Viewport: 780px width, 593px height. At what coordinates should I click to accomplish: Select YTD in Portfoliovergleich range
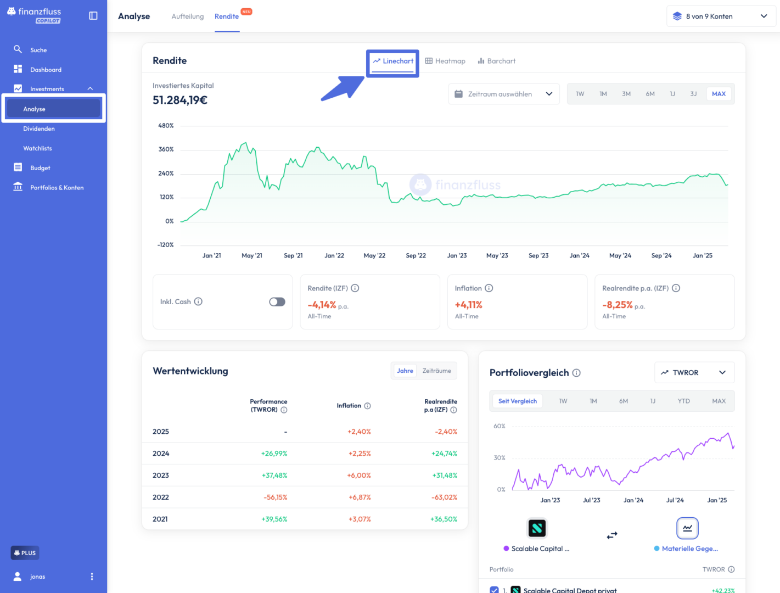pyautogui.click(x=684, y=401)
